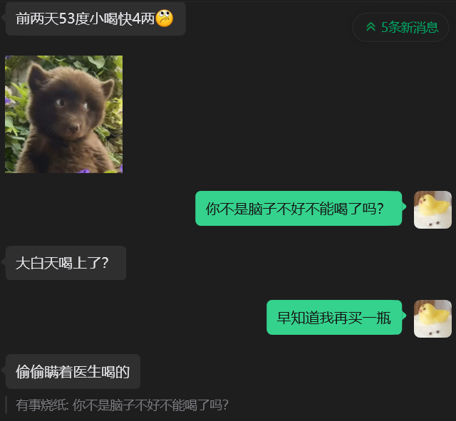Select the message 偷偷瞒着医生喝的
The height and width of the screenshot is (421, 456).
coord(73,372)
